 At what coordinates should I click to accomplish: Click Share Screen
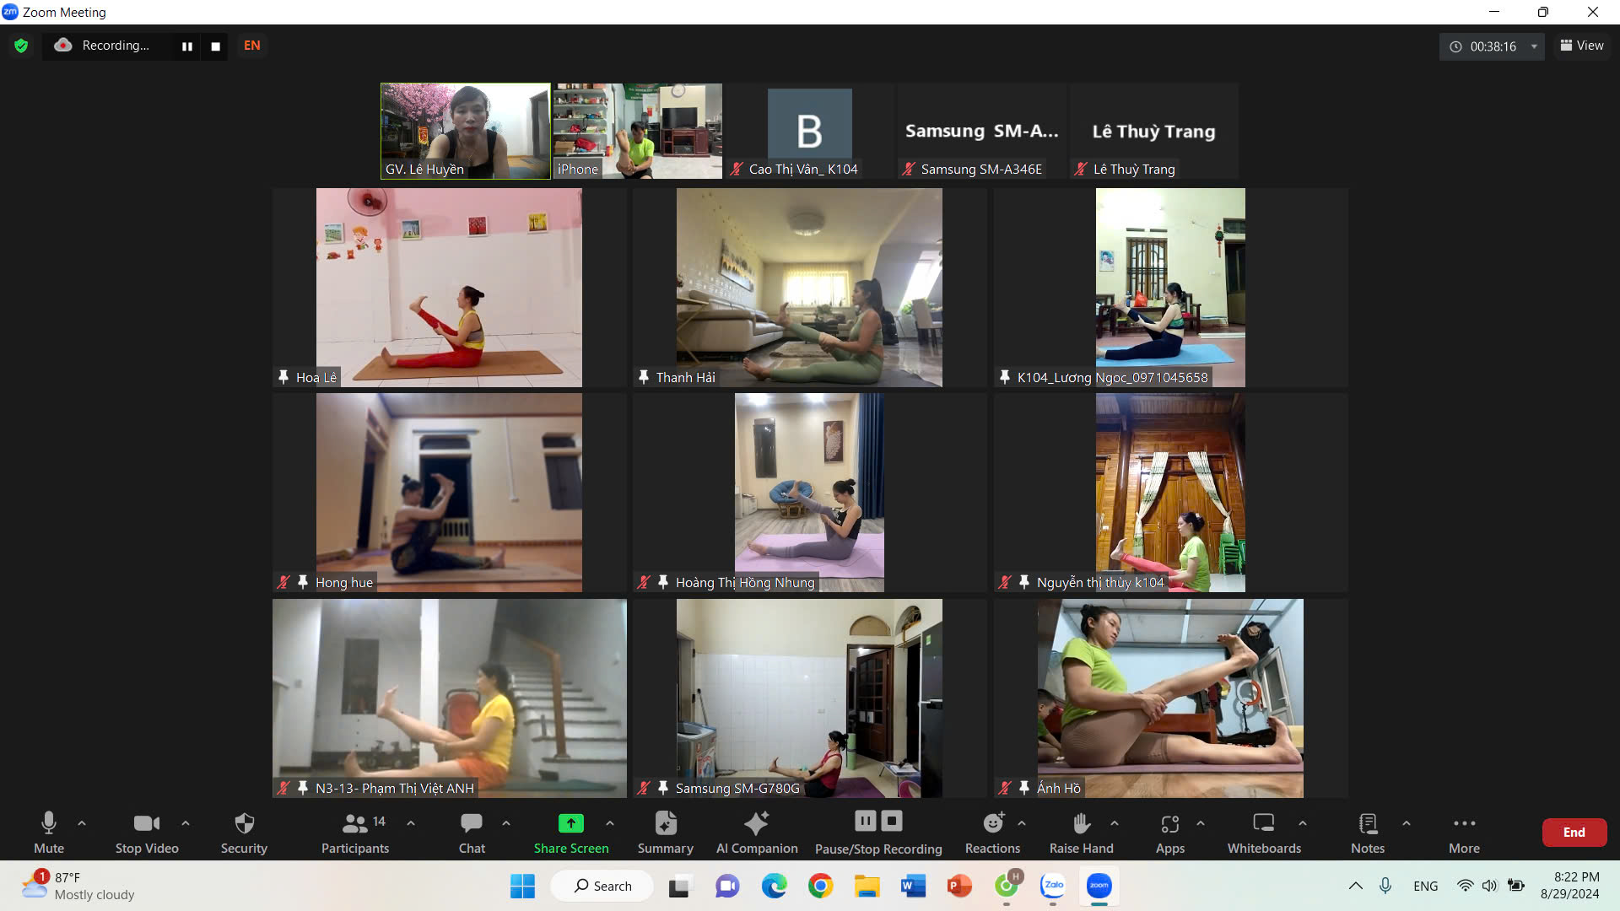[571, 831]
